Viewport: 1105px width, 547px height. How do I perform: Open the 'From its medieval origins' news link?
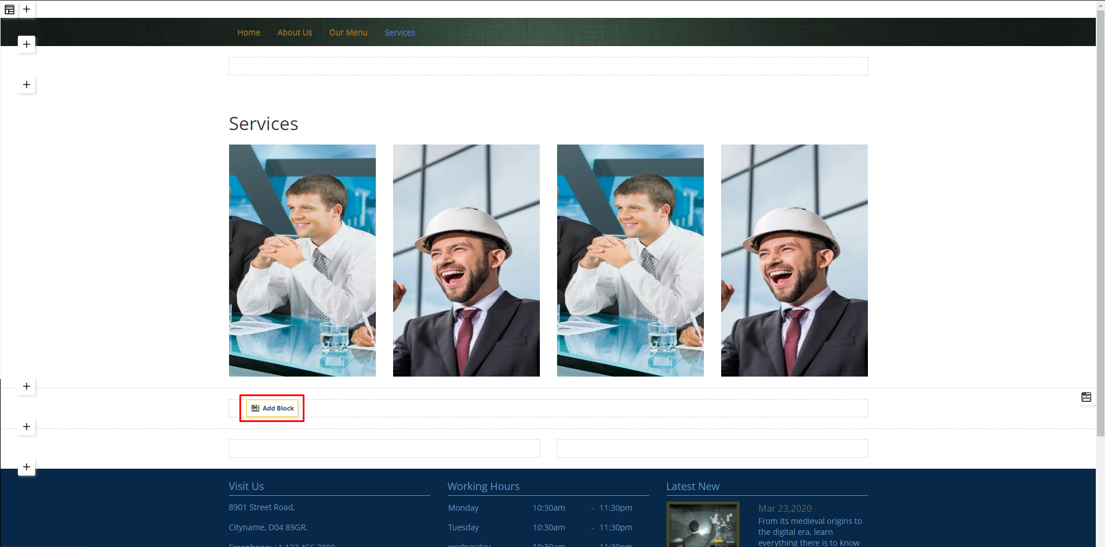point(810,531)
